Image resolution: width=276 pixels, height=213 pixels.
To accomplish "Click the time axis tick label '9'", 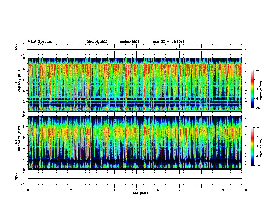I will click(223, 190).
